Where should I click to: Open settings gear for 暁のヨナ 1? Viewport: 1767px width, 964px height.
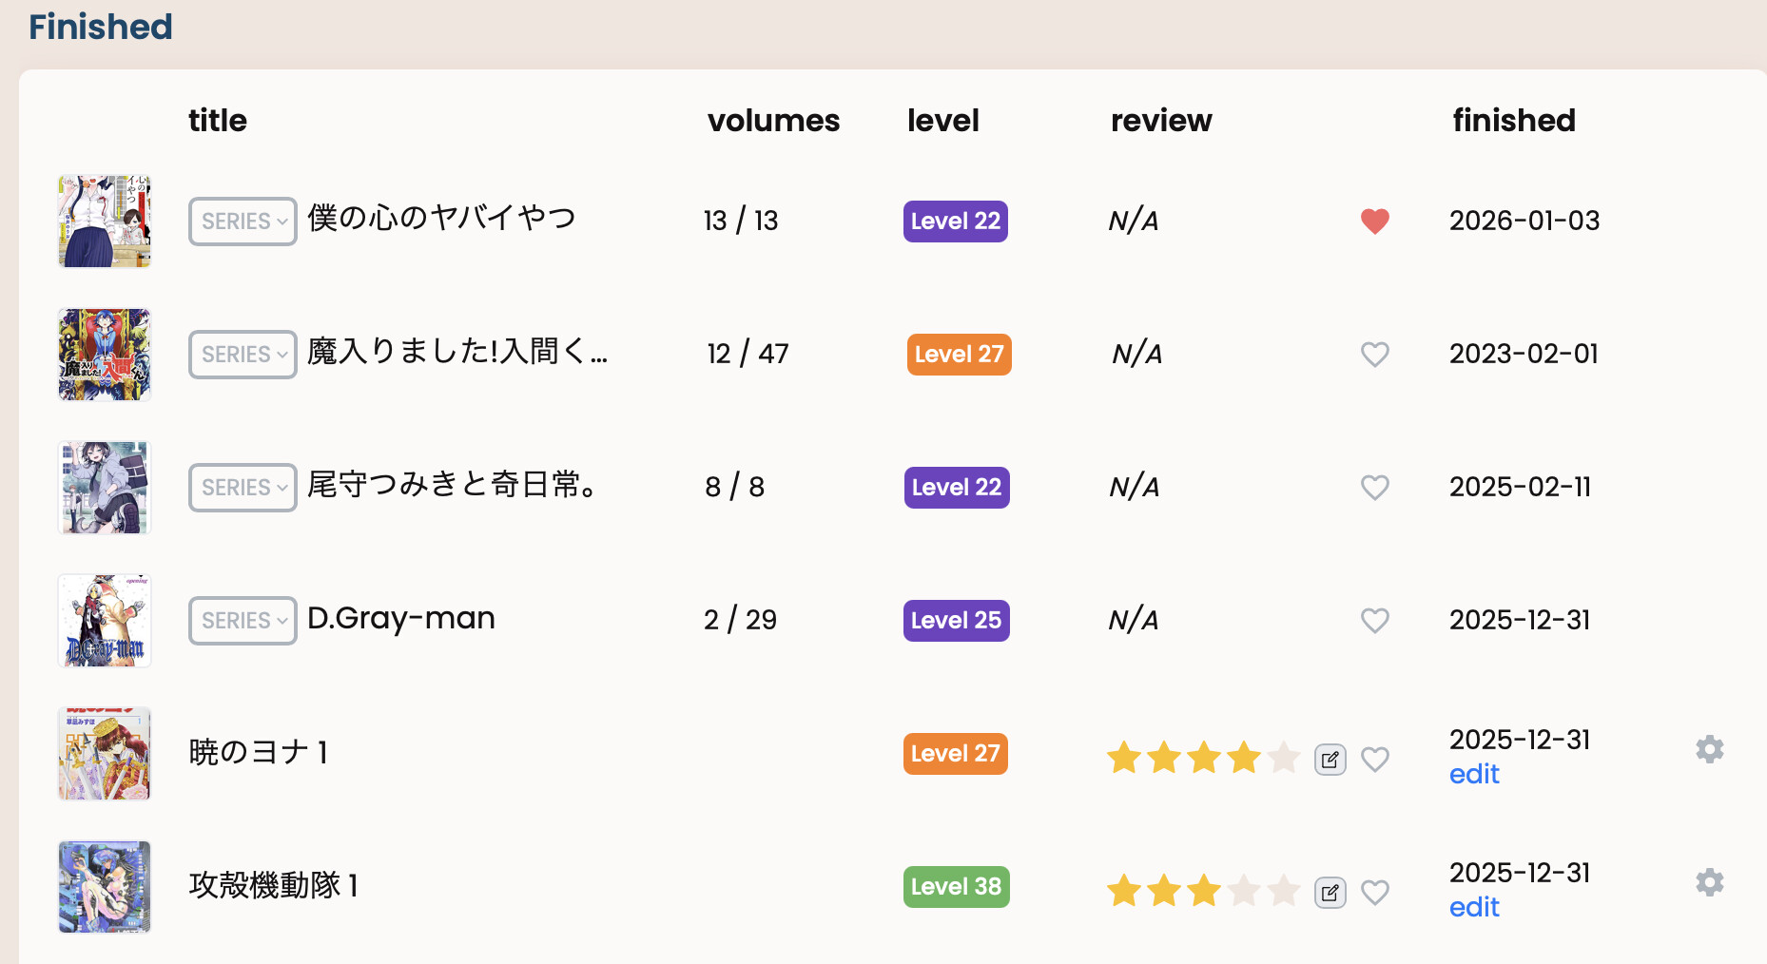(1709, 749)
